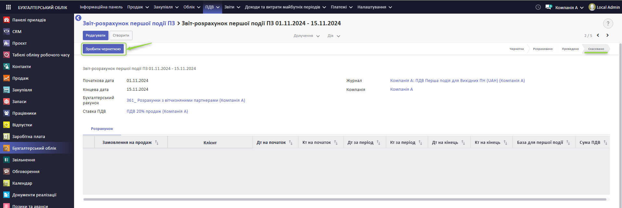Click the Створити button
The width and height of the screenshot is (622, 208).
pyautogui.click(x=121, y=35)
